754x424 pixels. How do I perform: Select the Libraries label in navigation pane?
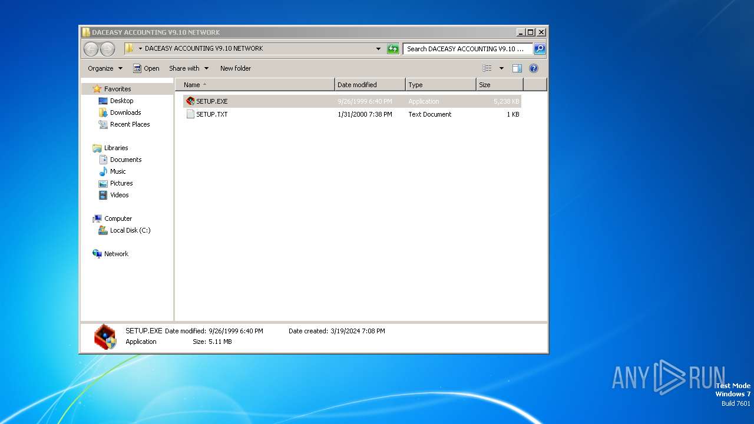click(116, 148)
